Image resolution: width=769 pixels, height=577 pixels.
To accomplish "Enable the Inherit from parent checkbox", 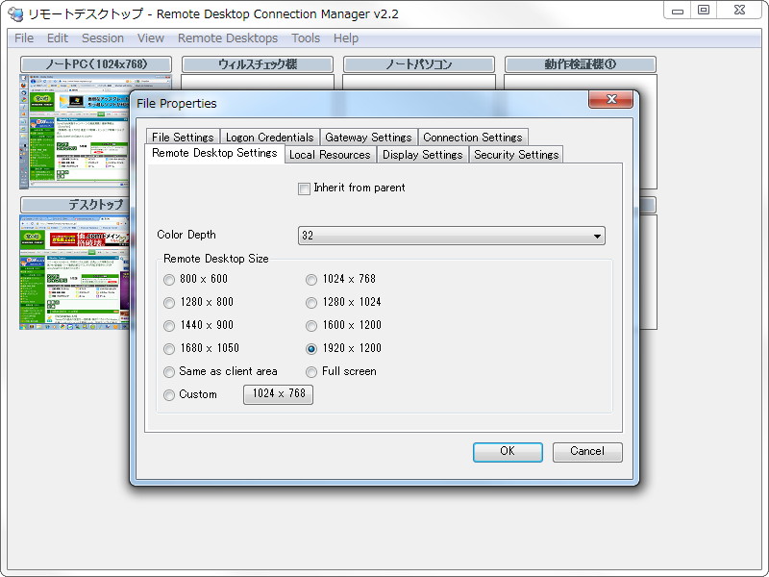I will point(303,188).
